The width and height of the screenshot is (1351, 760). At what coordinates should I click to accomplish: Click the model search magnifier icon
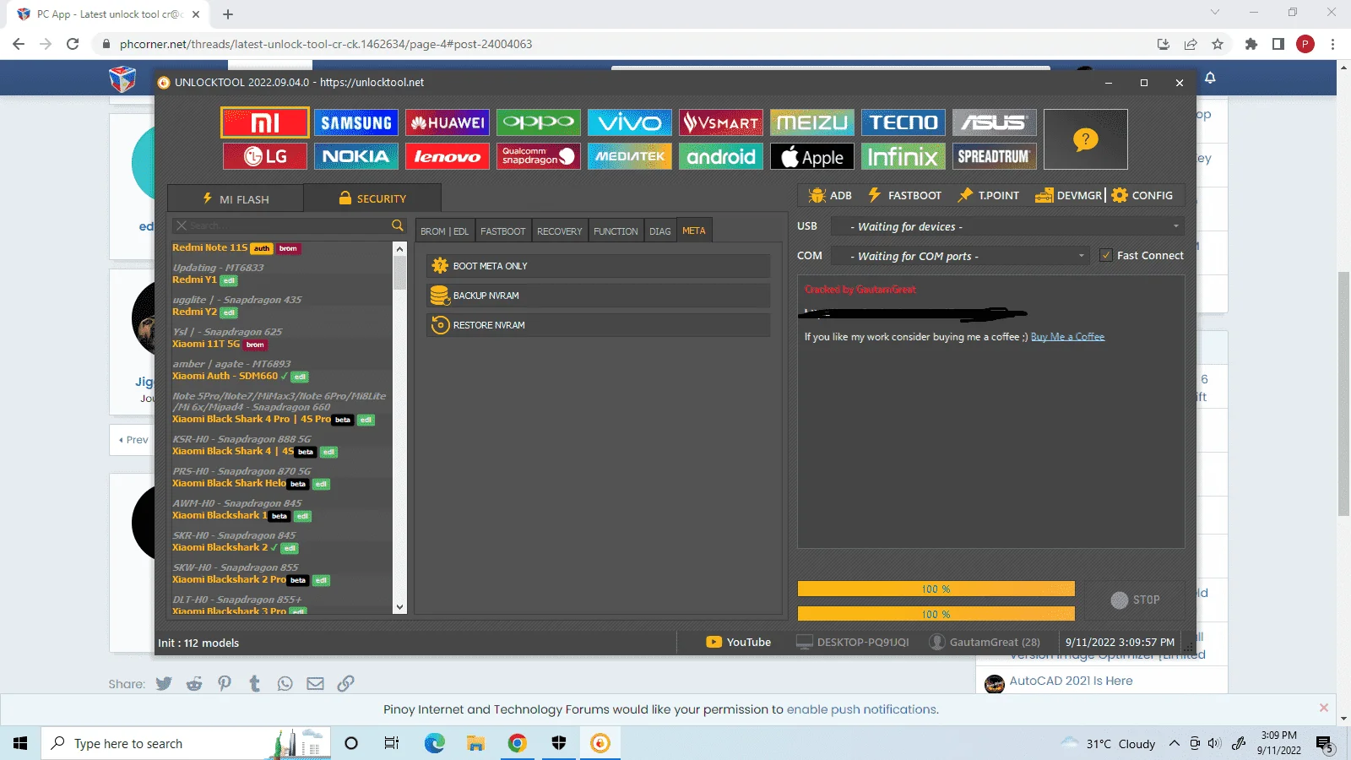(398, 225)
